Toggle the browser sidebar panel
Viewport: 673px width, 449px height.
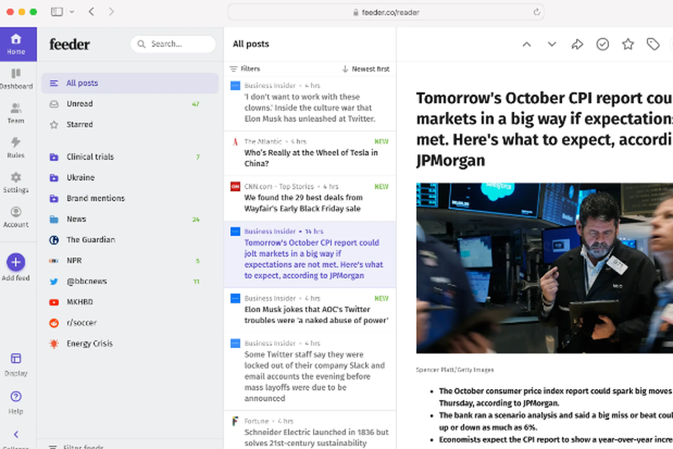pyautogui.click(x=57, y=11)
